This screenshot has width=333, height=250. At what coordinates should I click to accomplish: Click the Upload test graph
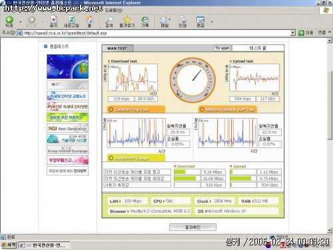[x=254, y=78]
